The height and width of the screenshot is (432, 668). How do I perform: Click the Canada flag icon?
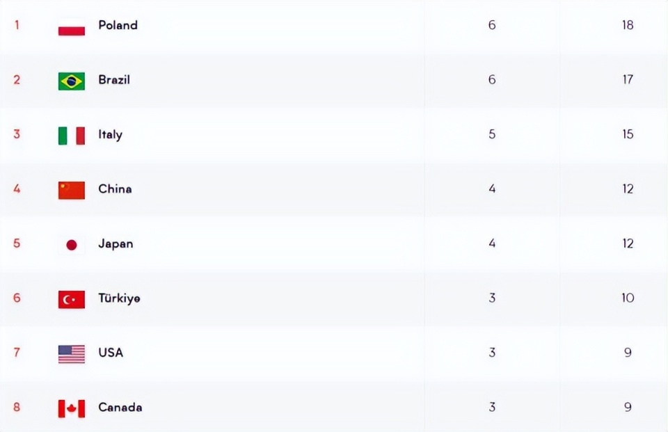[x=72, y=408]
